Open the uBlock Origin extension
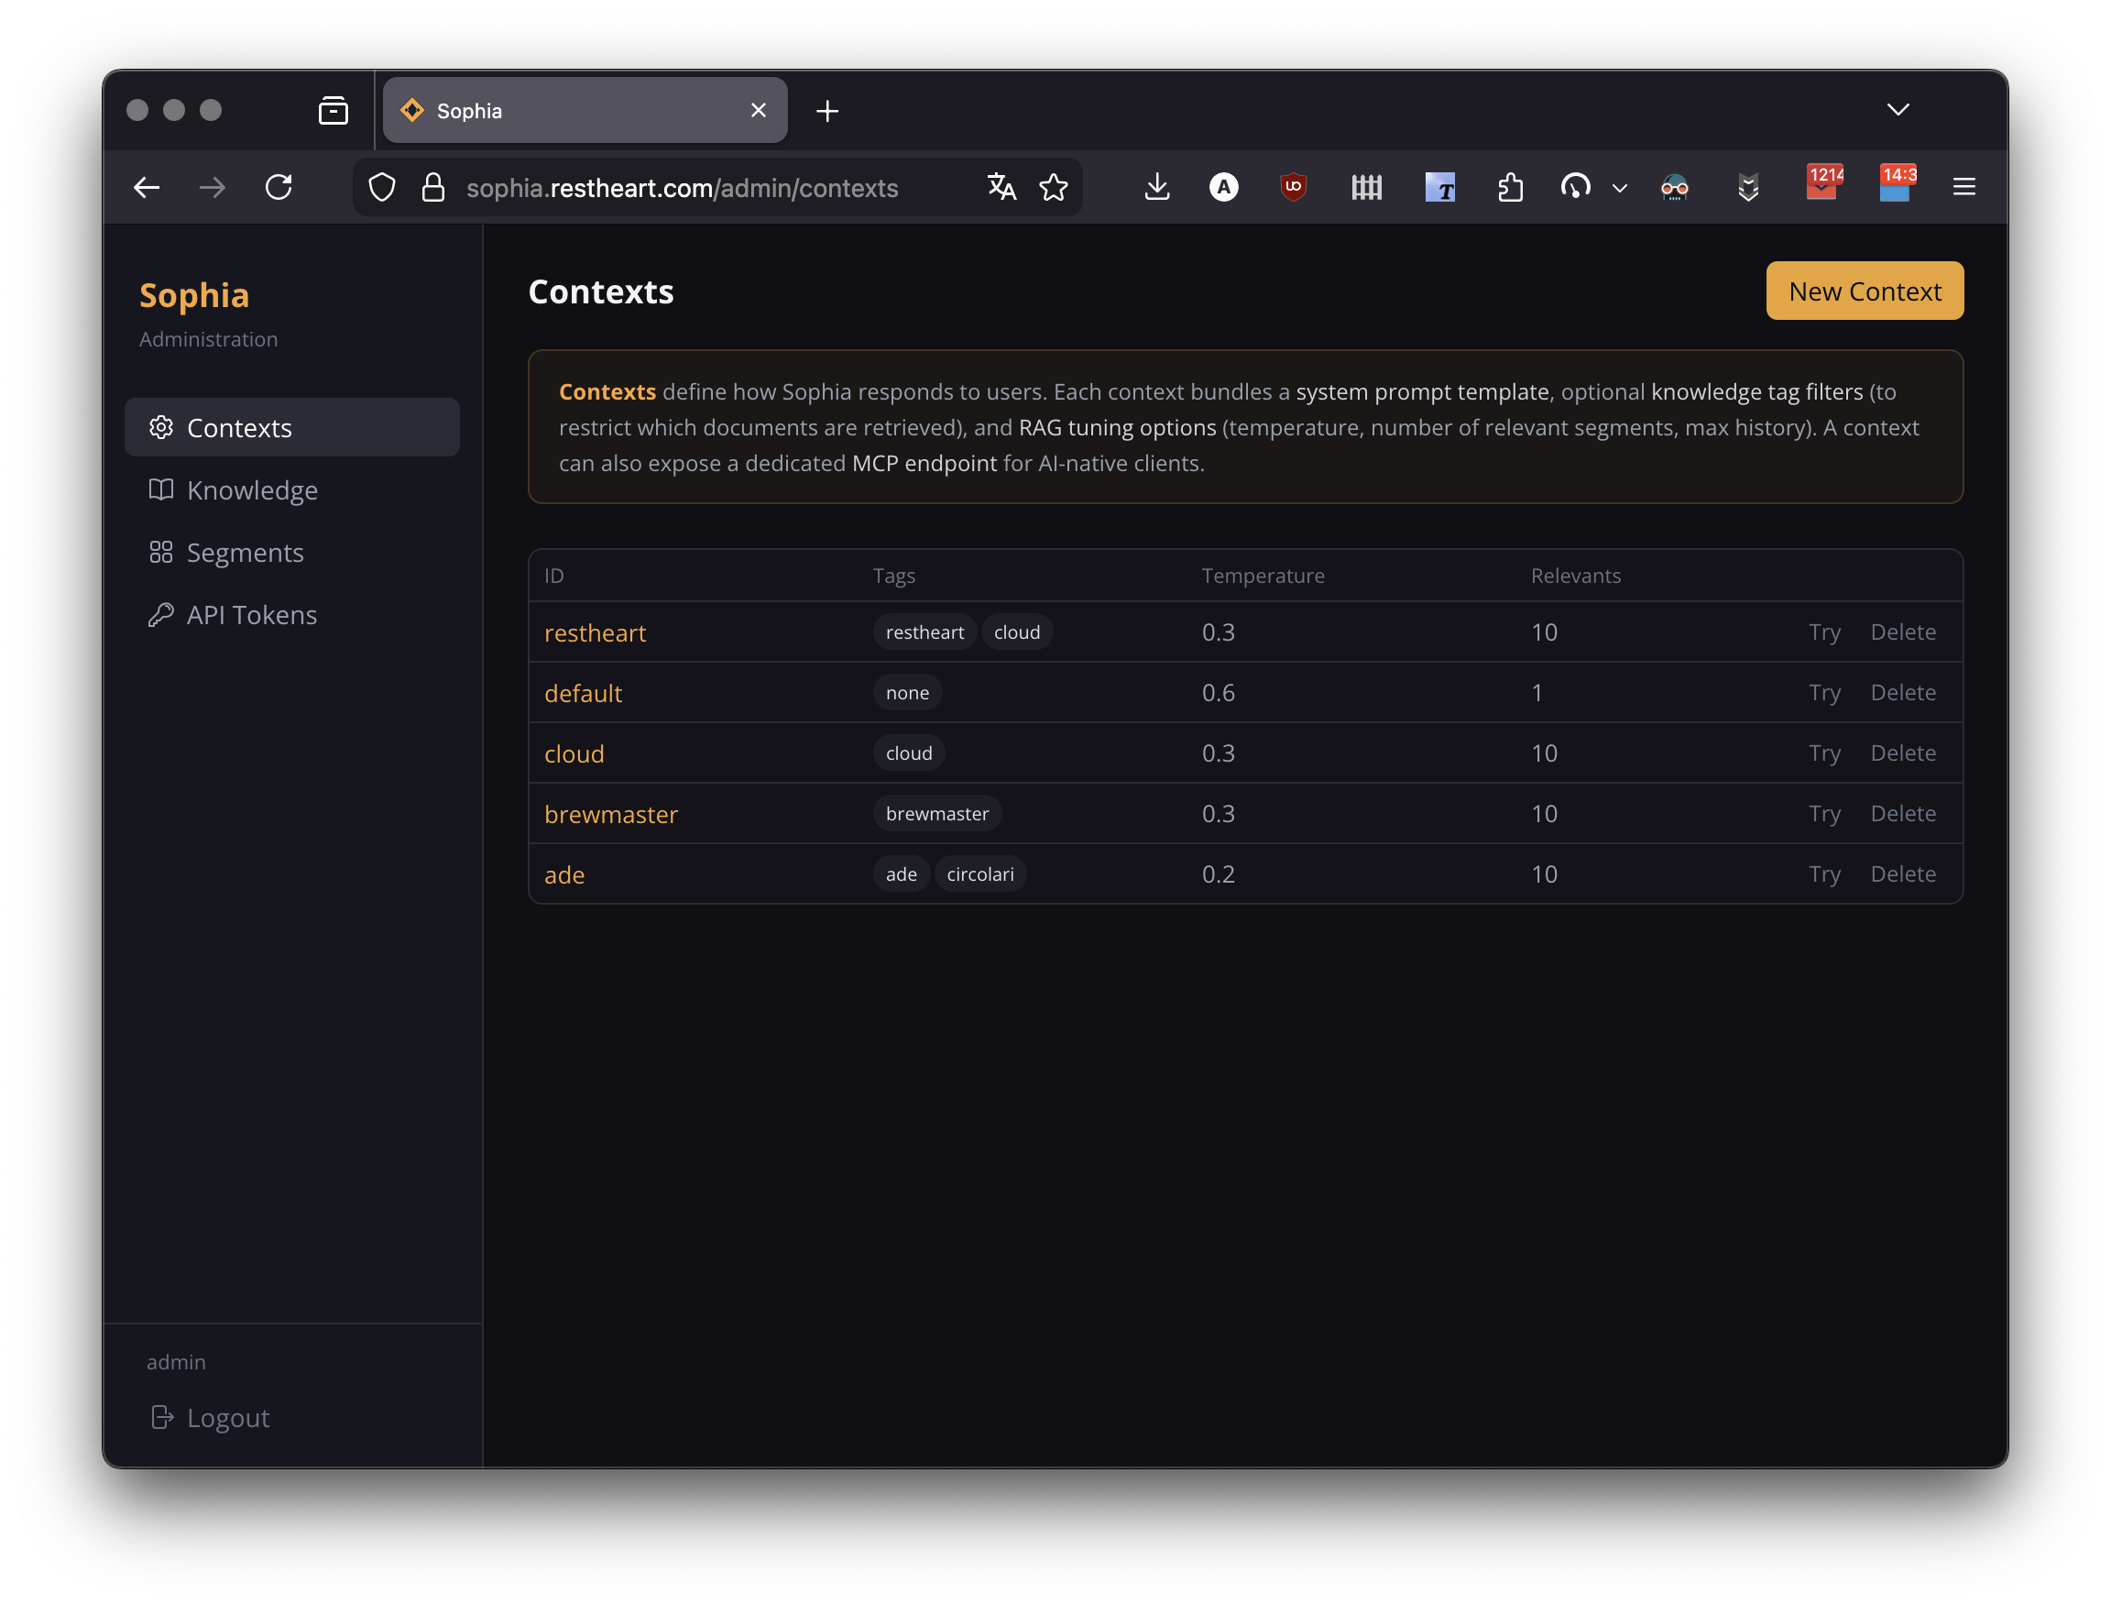This screenshot has width=2111, height=1604. tap(1292, 187)
